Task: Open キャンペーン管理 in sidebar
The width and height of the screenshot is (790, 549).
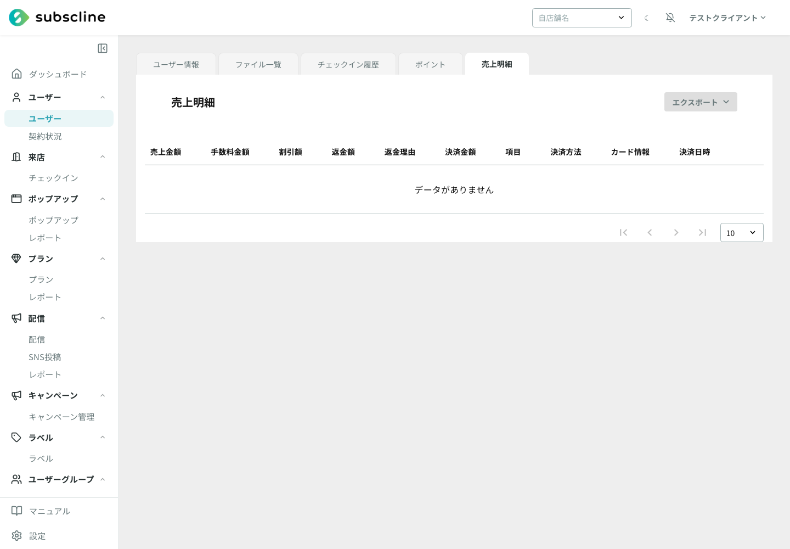Action: tap(62, 417)
